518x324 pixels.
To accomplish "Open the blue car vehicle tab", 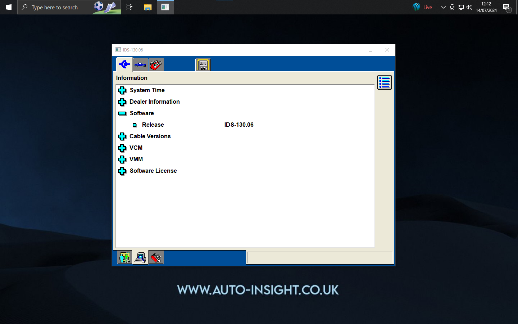I will coord(140,65).
